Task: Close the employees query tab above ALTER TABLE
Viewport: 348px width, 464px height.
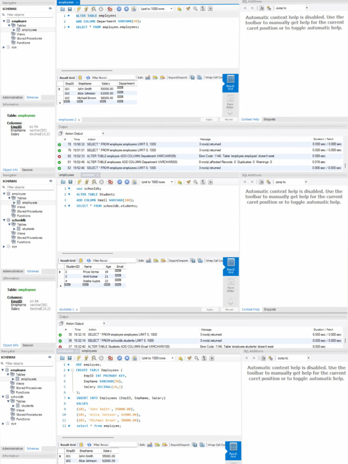Action: coord(77,2)
